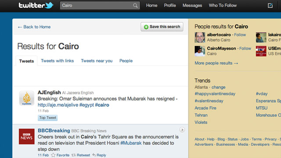Click More people results link
Image resolution: width=281 pixels, height=158 pixels.
coord(216,63)
